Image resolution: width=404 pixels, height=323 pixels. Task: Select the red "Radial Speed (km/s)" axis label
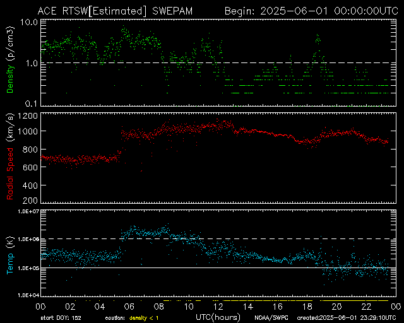point(10,156)
